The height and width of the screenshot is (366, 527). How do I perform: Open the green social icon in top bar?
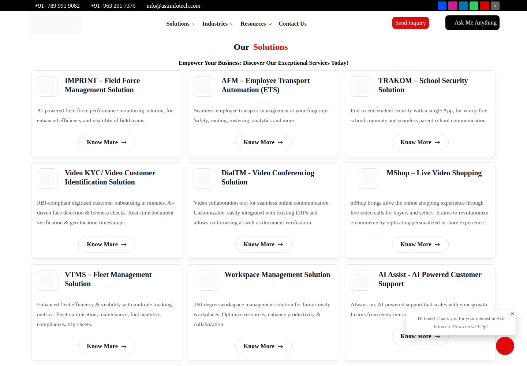tap(474, 6)
